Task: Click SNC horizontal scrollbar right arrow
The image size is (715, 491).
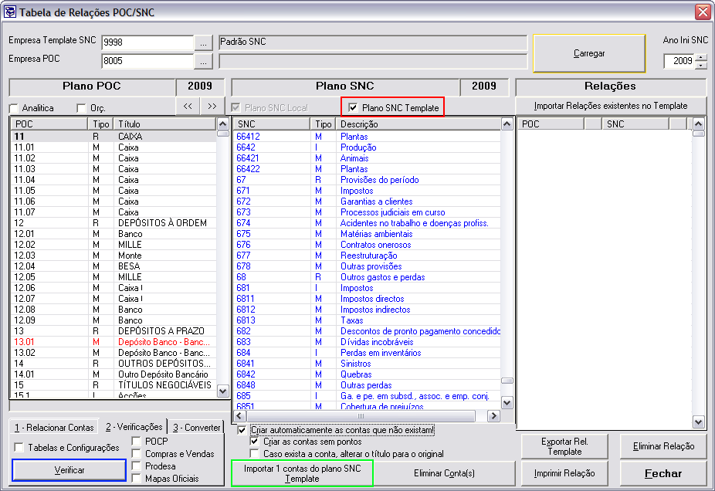Action: [x=493, y=416]
